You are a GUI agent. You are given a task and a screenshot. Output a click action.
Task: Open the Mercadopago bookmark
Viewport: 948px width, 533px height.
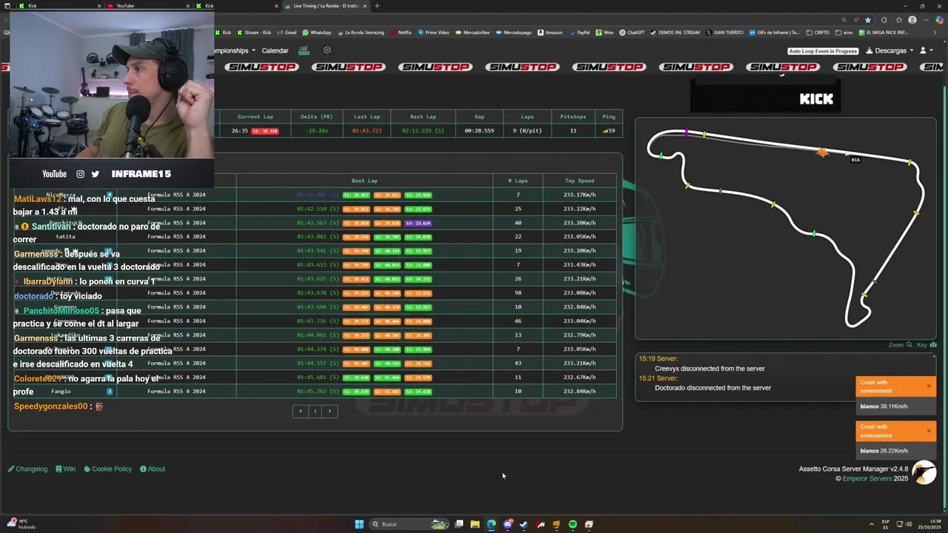pyautogui.click(x=514, y=33)
